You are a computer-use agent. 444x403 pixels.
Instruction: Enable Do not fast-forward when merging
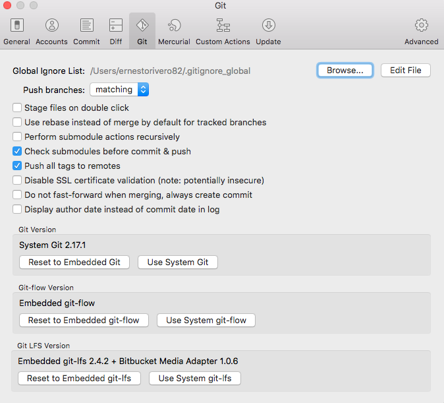[17, 195]
